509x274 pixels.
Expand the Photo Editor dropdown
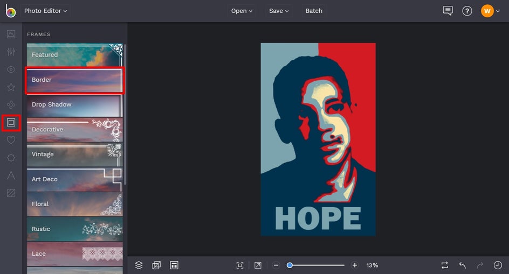click(x=46, y=11)
